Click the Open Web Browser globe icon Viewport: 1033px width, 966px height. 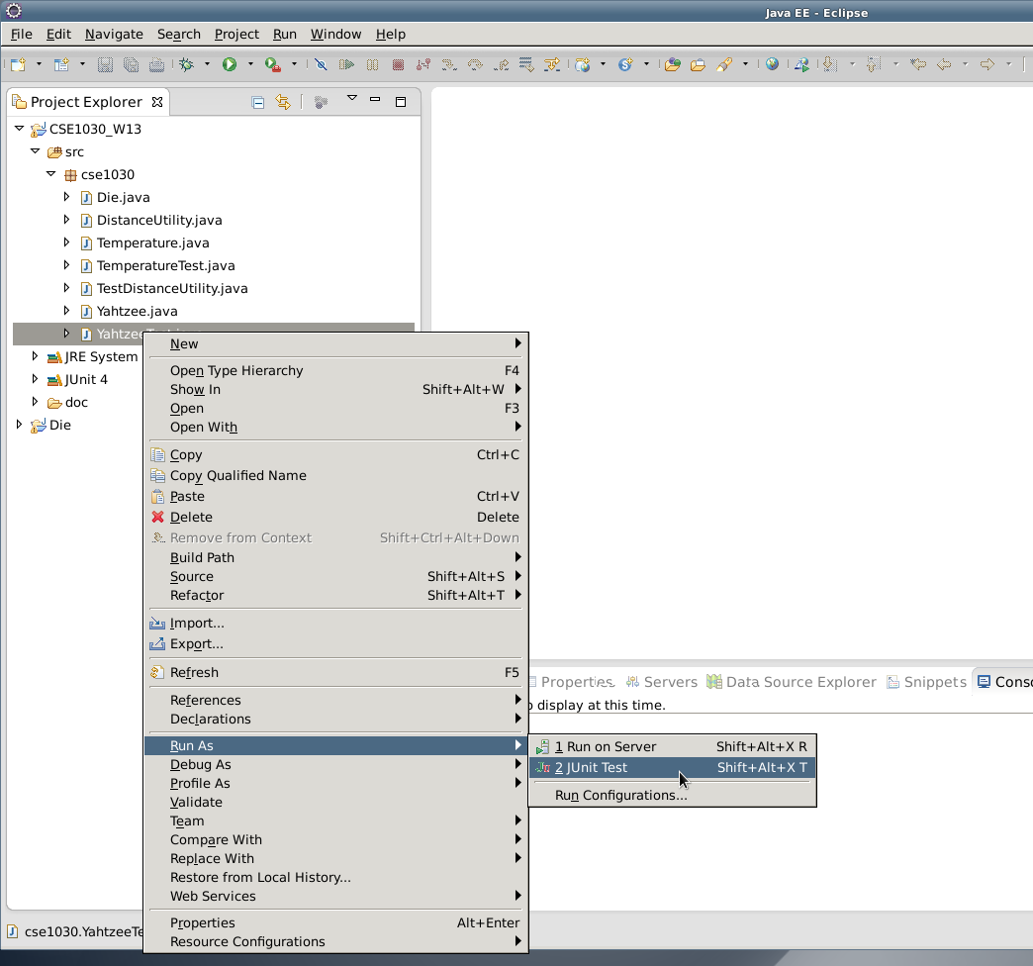click(772, 64)
